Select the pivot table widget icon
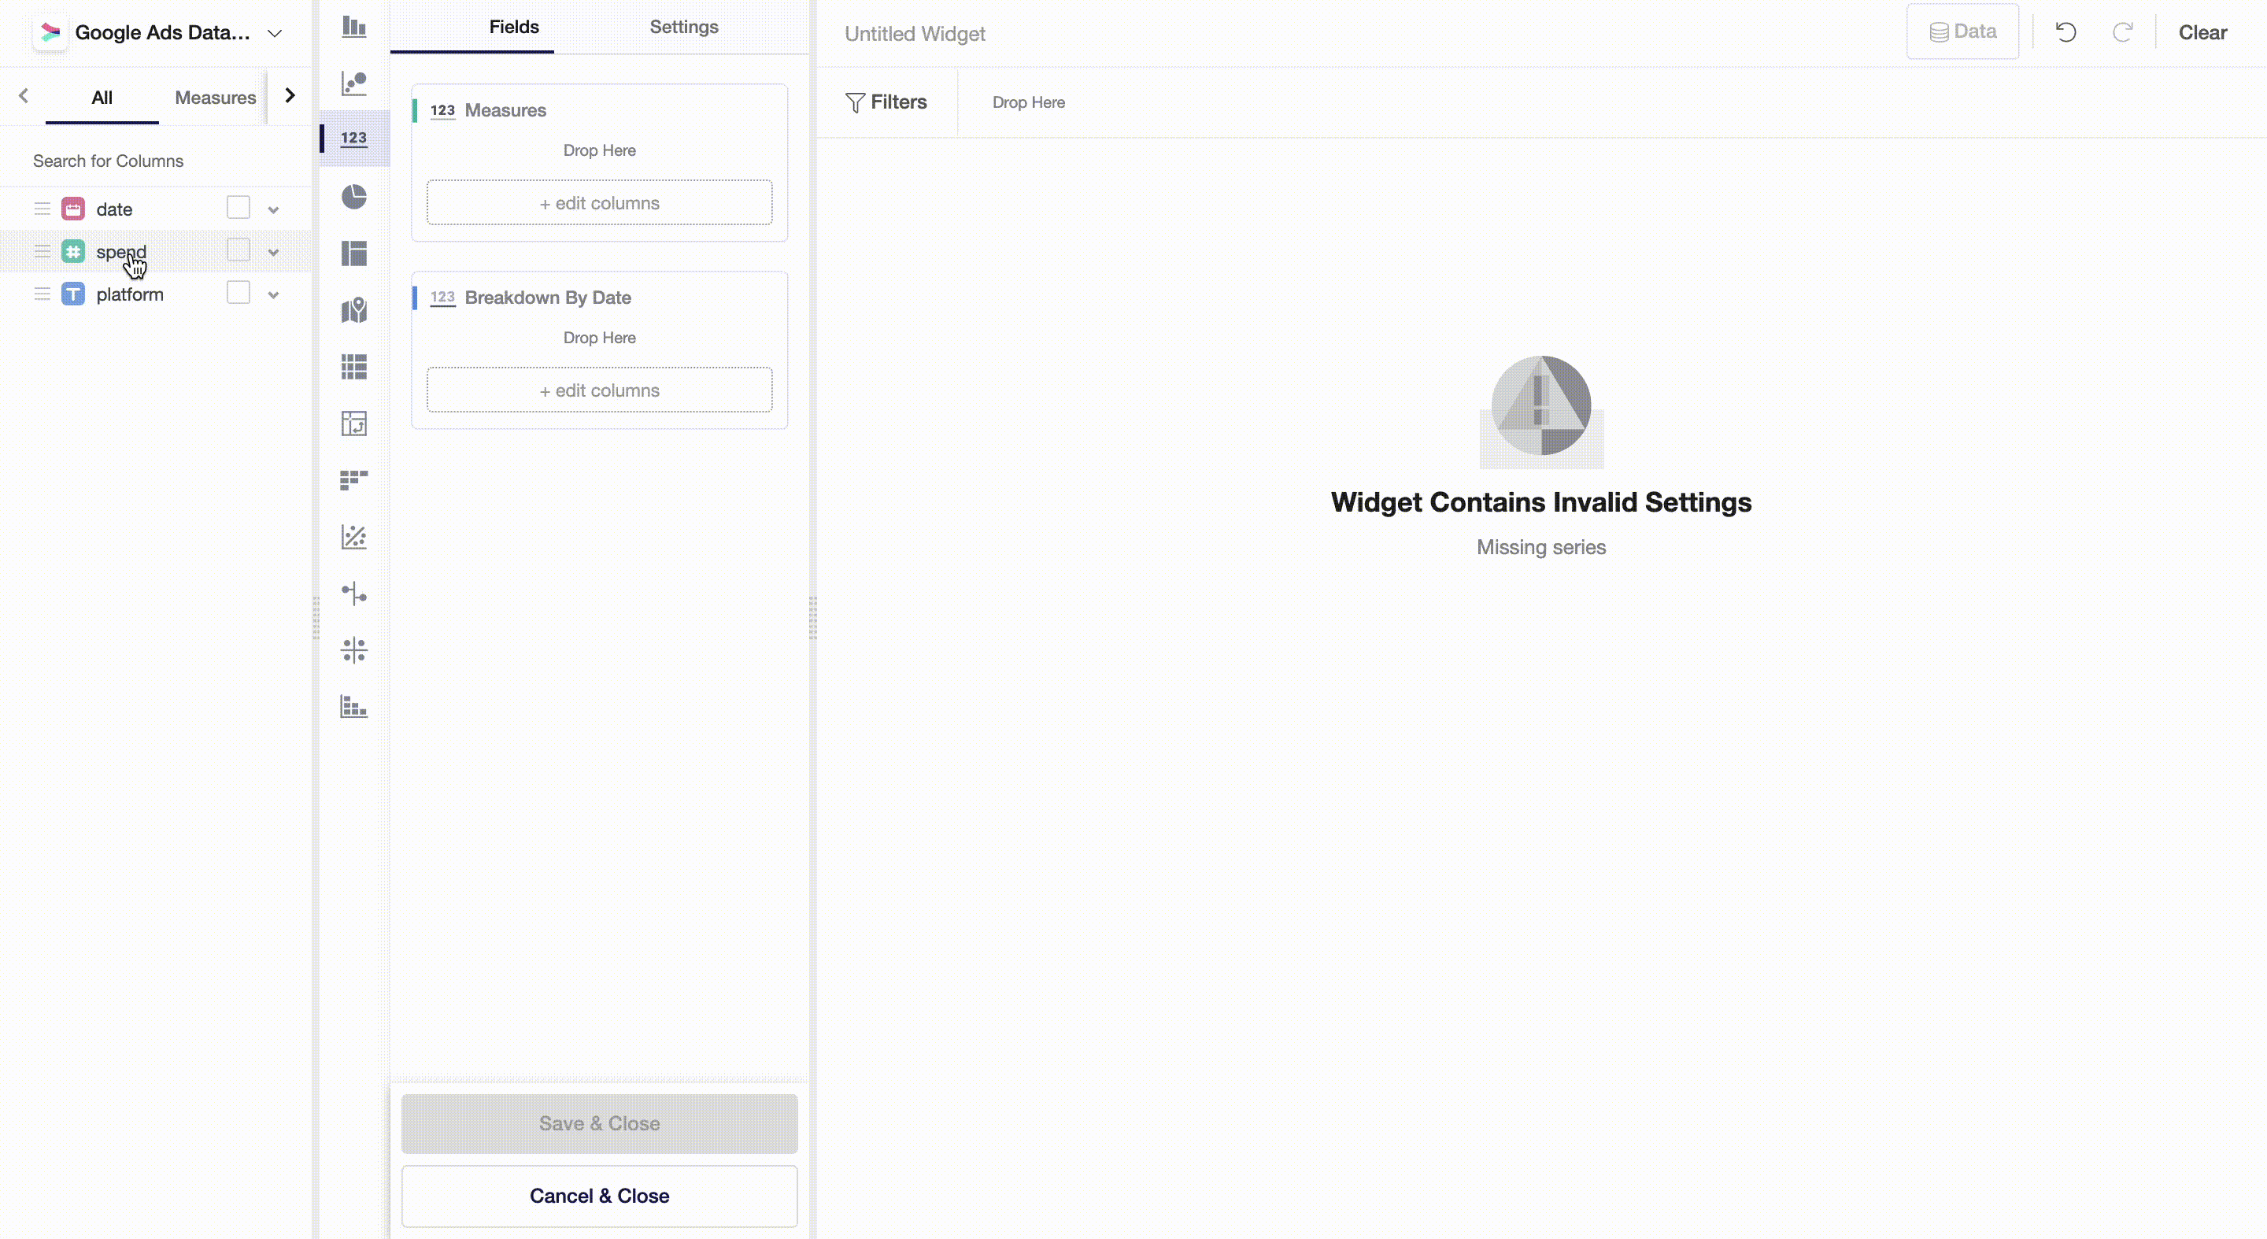 (x=353, y=423)
